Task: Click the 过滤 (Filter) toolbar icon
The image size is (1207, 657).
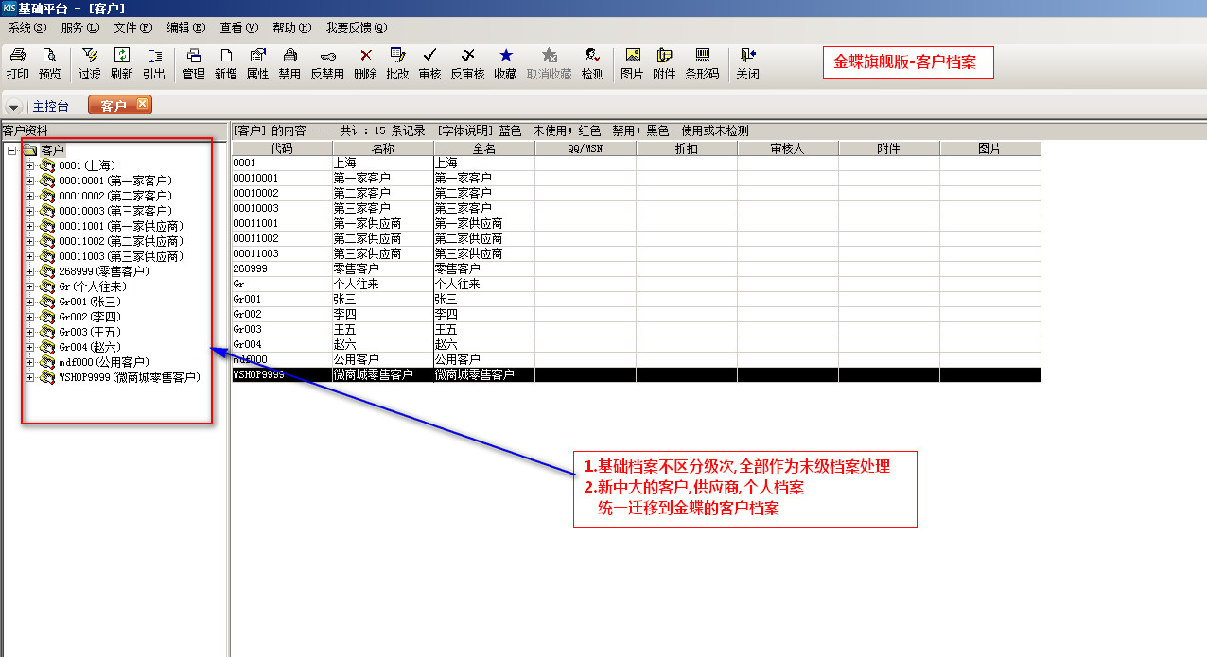Action: pyautogui.click(x=89, y=63)
